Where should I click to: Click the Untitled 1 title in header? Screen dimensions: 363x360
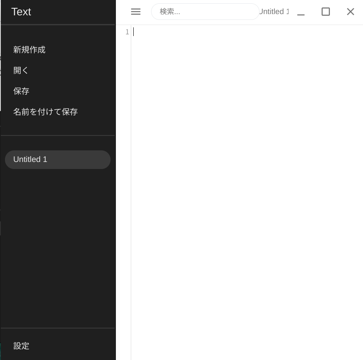coord(274,12)
